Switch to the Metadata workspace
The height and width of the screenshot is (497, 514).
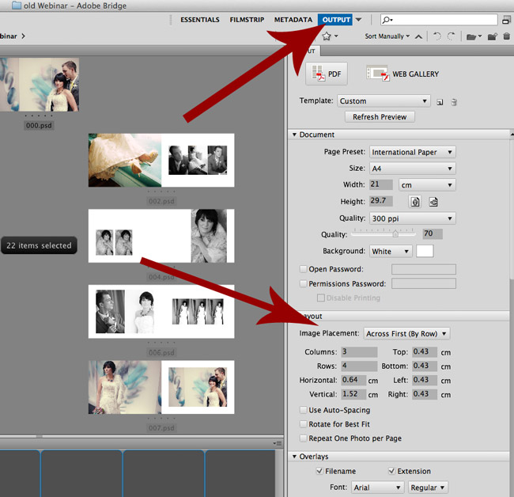293,20
